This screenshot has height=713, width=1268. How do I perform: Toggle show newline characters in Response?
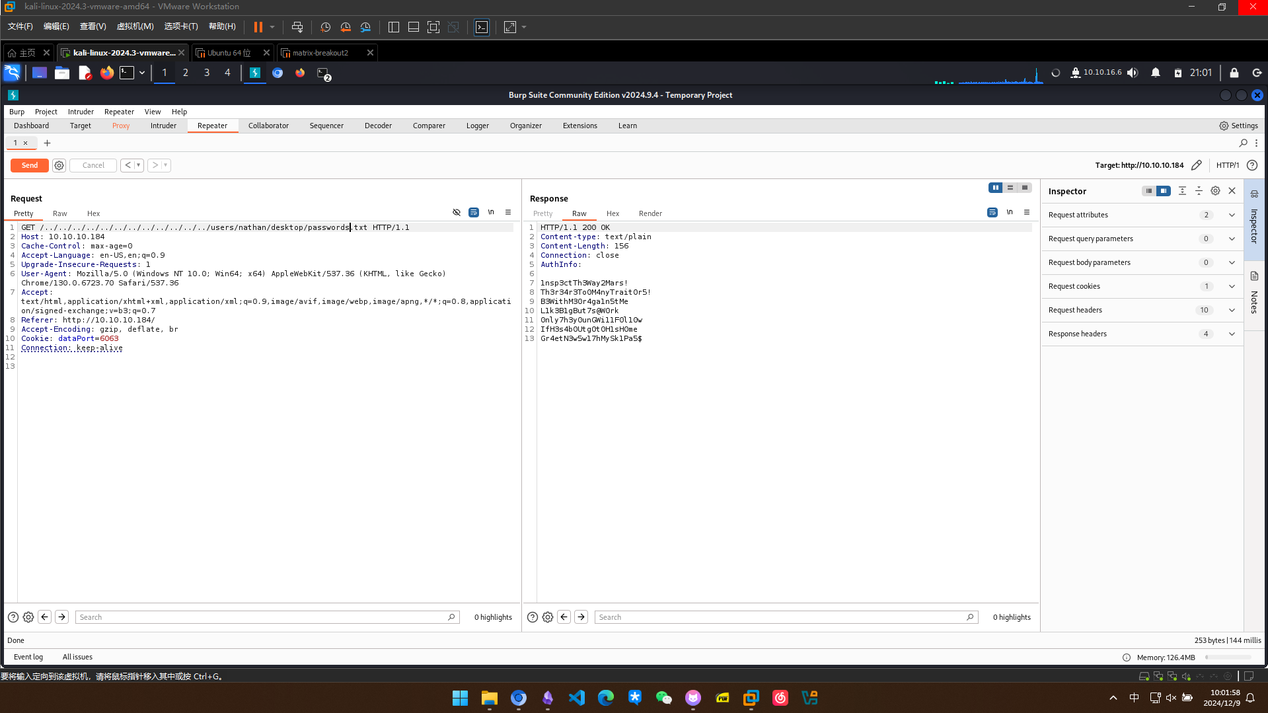1010,212
